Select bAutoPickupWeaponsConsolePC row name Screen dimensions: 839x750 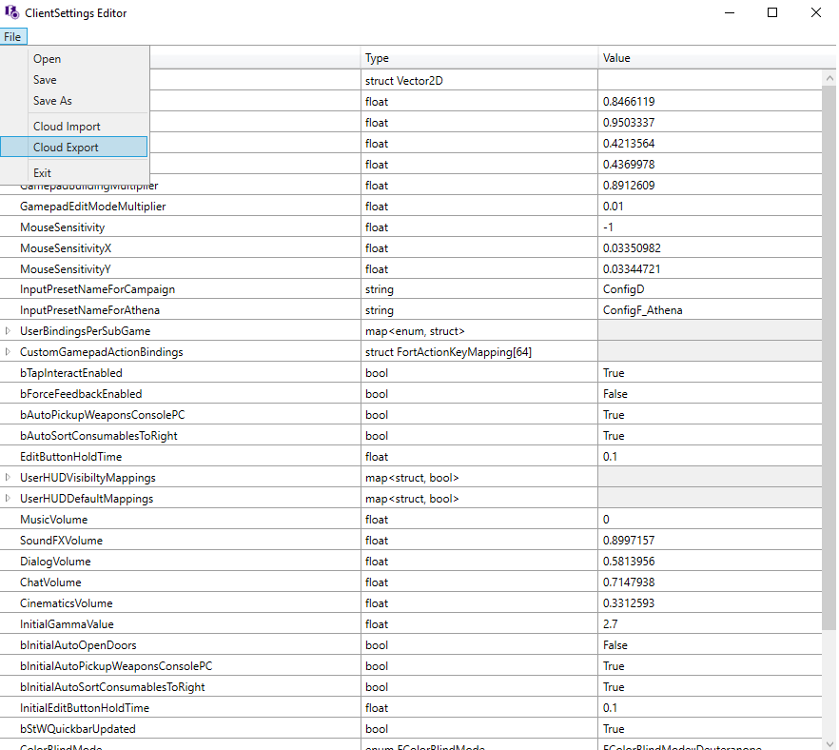[x=102, y=414]
